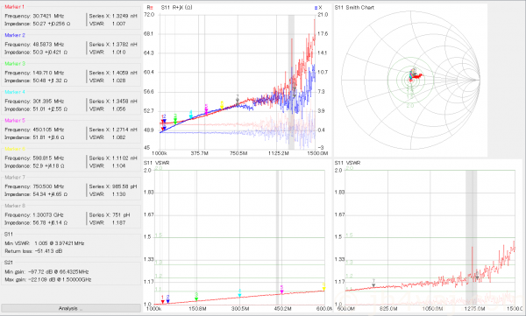Click Marker 3 frequency value 149.710 MHz

48,73
